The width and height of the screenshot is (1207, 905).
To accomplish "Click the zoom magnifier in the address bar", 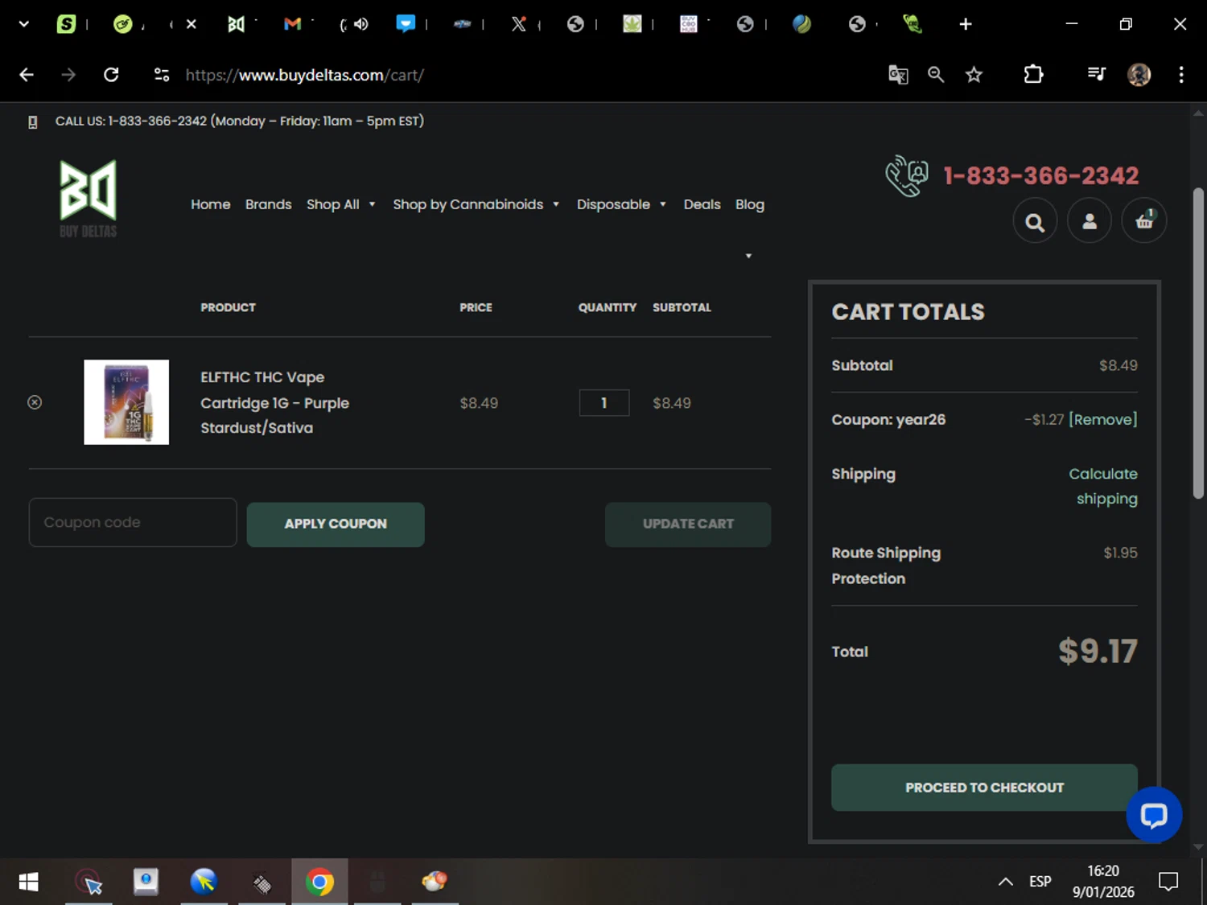I will pyautogui.click(x=936, y=75).
